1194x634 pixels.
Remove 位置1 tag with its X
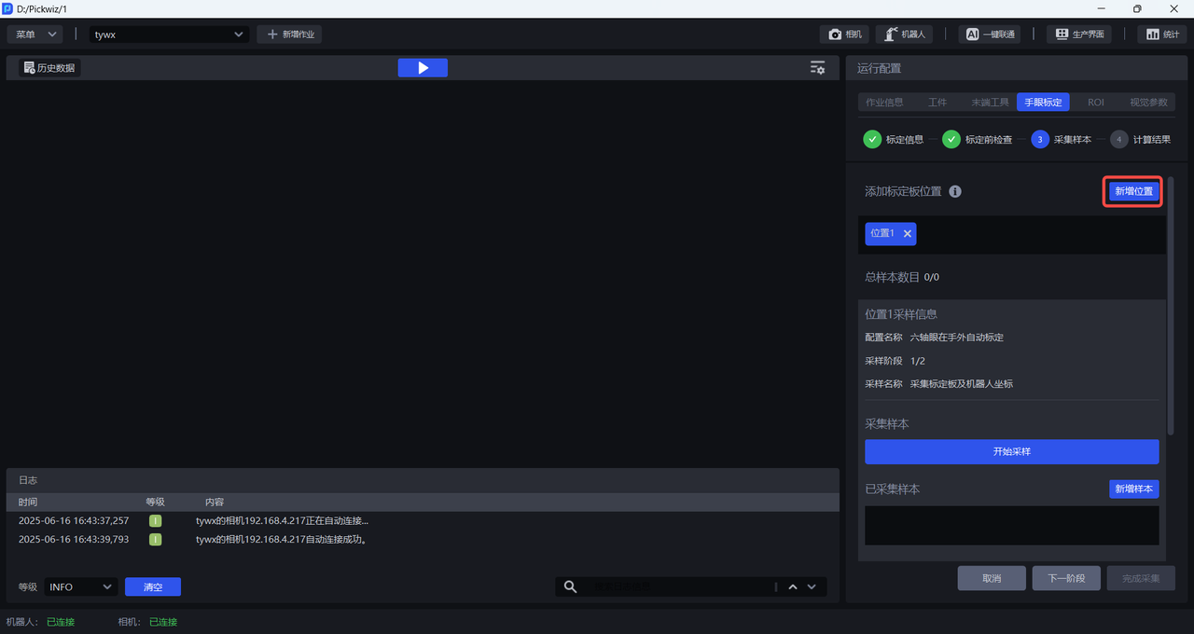point(907,234)
